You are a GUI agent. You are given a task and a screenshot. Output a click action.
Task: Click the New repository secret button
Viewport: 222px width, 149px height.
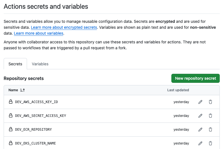(x=195, y=78)
